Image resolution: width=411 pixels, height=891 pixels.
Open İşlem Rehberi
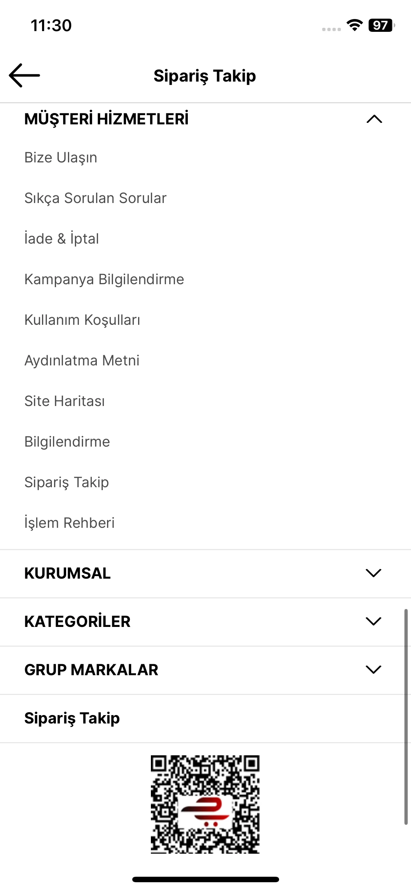(69, 523)
